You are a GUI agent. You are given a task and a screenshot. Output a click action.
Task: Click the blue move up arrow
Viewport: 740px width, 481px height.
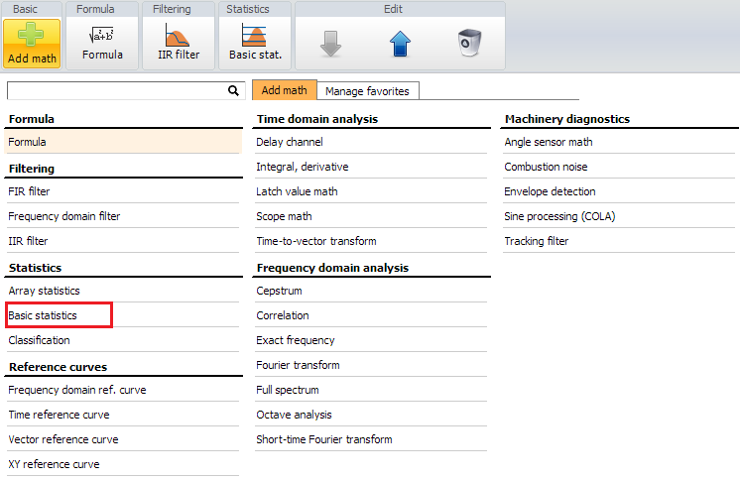click(x=400, y=44)
